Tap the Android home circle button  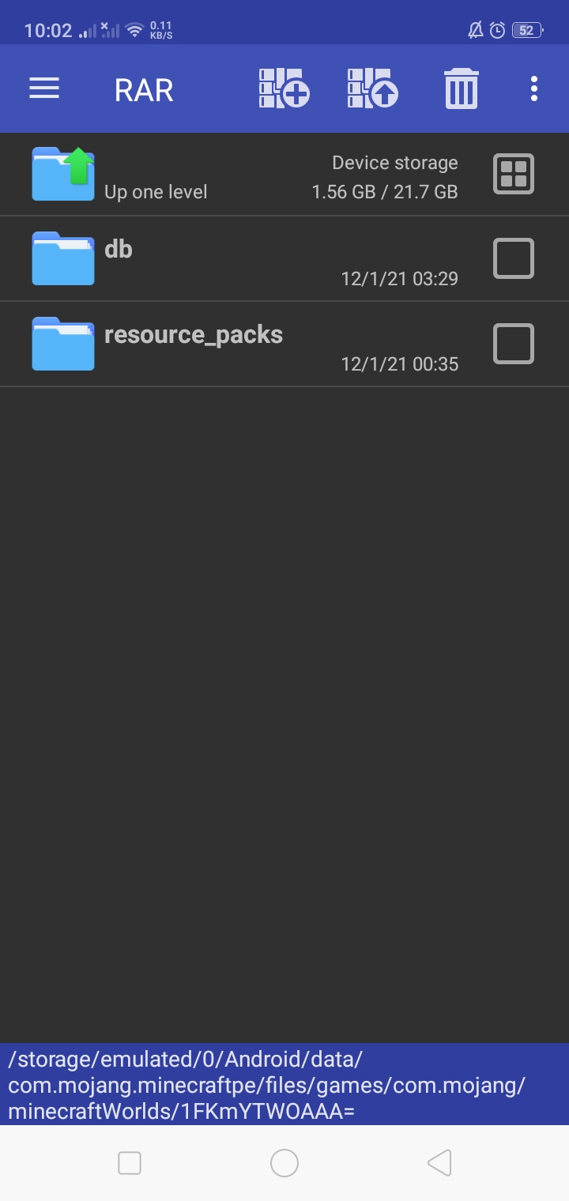coord(284,1163)
